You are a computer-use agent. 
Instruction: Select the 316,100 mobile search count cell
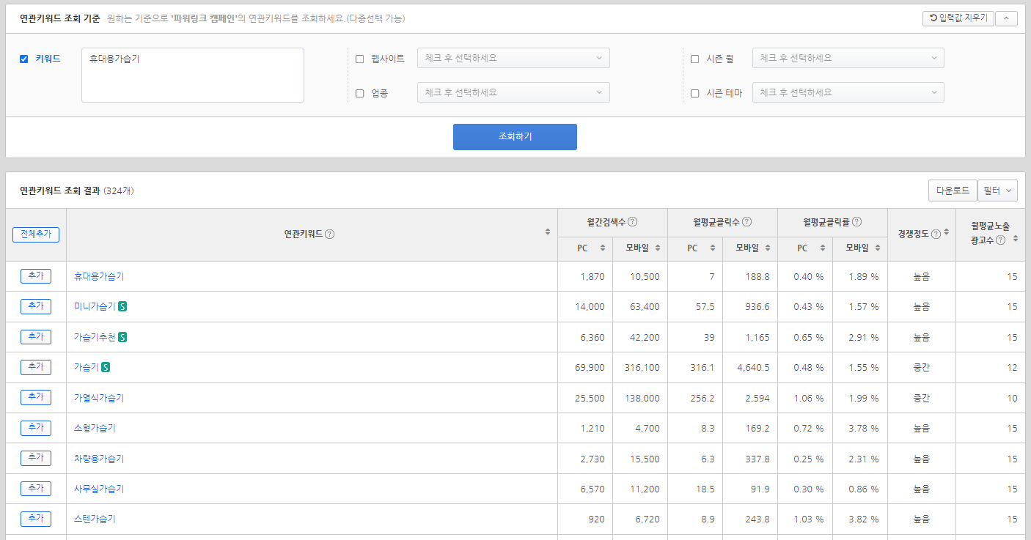640,367
